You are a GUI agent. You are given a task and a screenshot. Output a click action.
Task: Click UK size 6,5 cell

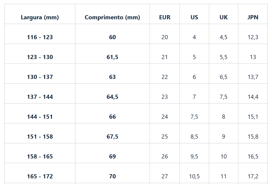coord(223,77)
